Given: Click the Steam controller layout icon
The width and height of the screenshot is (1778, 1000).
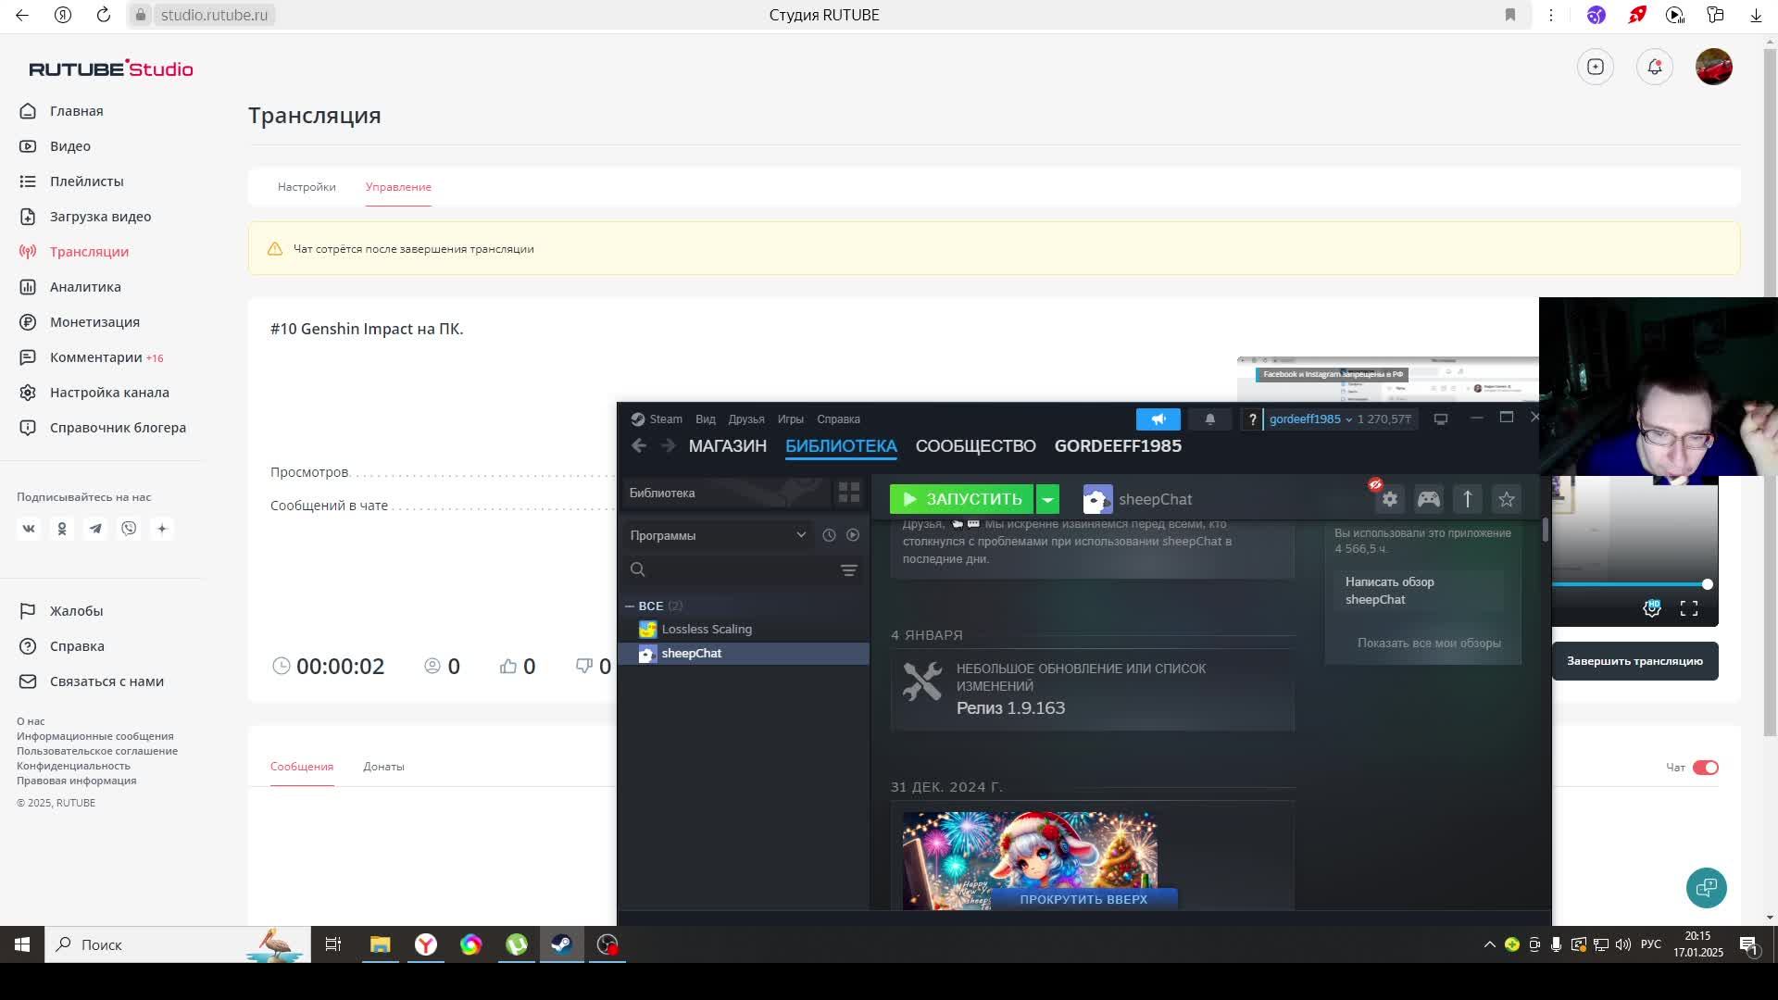Looking at the screenshot, I should pos(1429,499).
